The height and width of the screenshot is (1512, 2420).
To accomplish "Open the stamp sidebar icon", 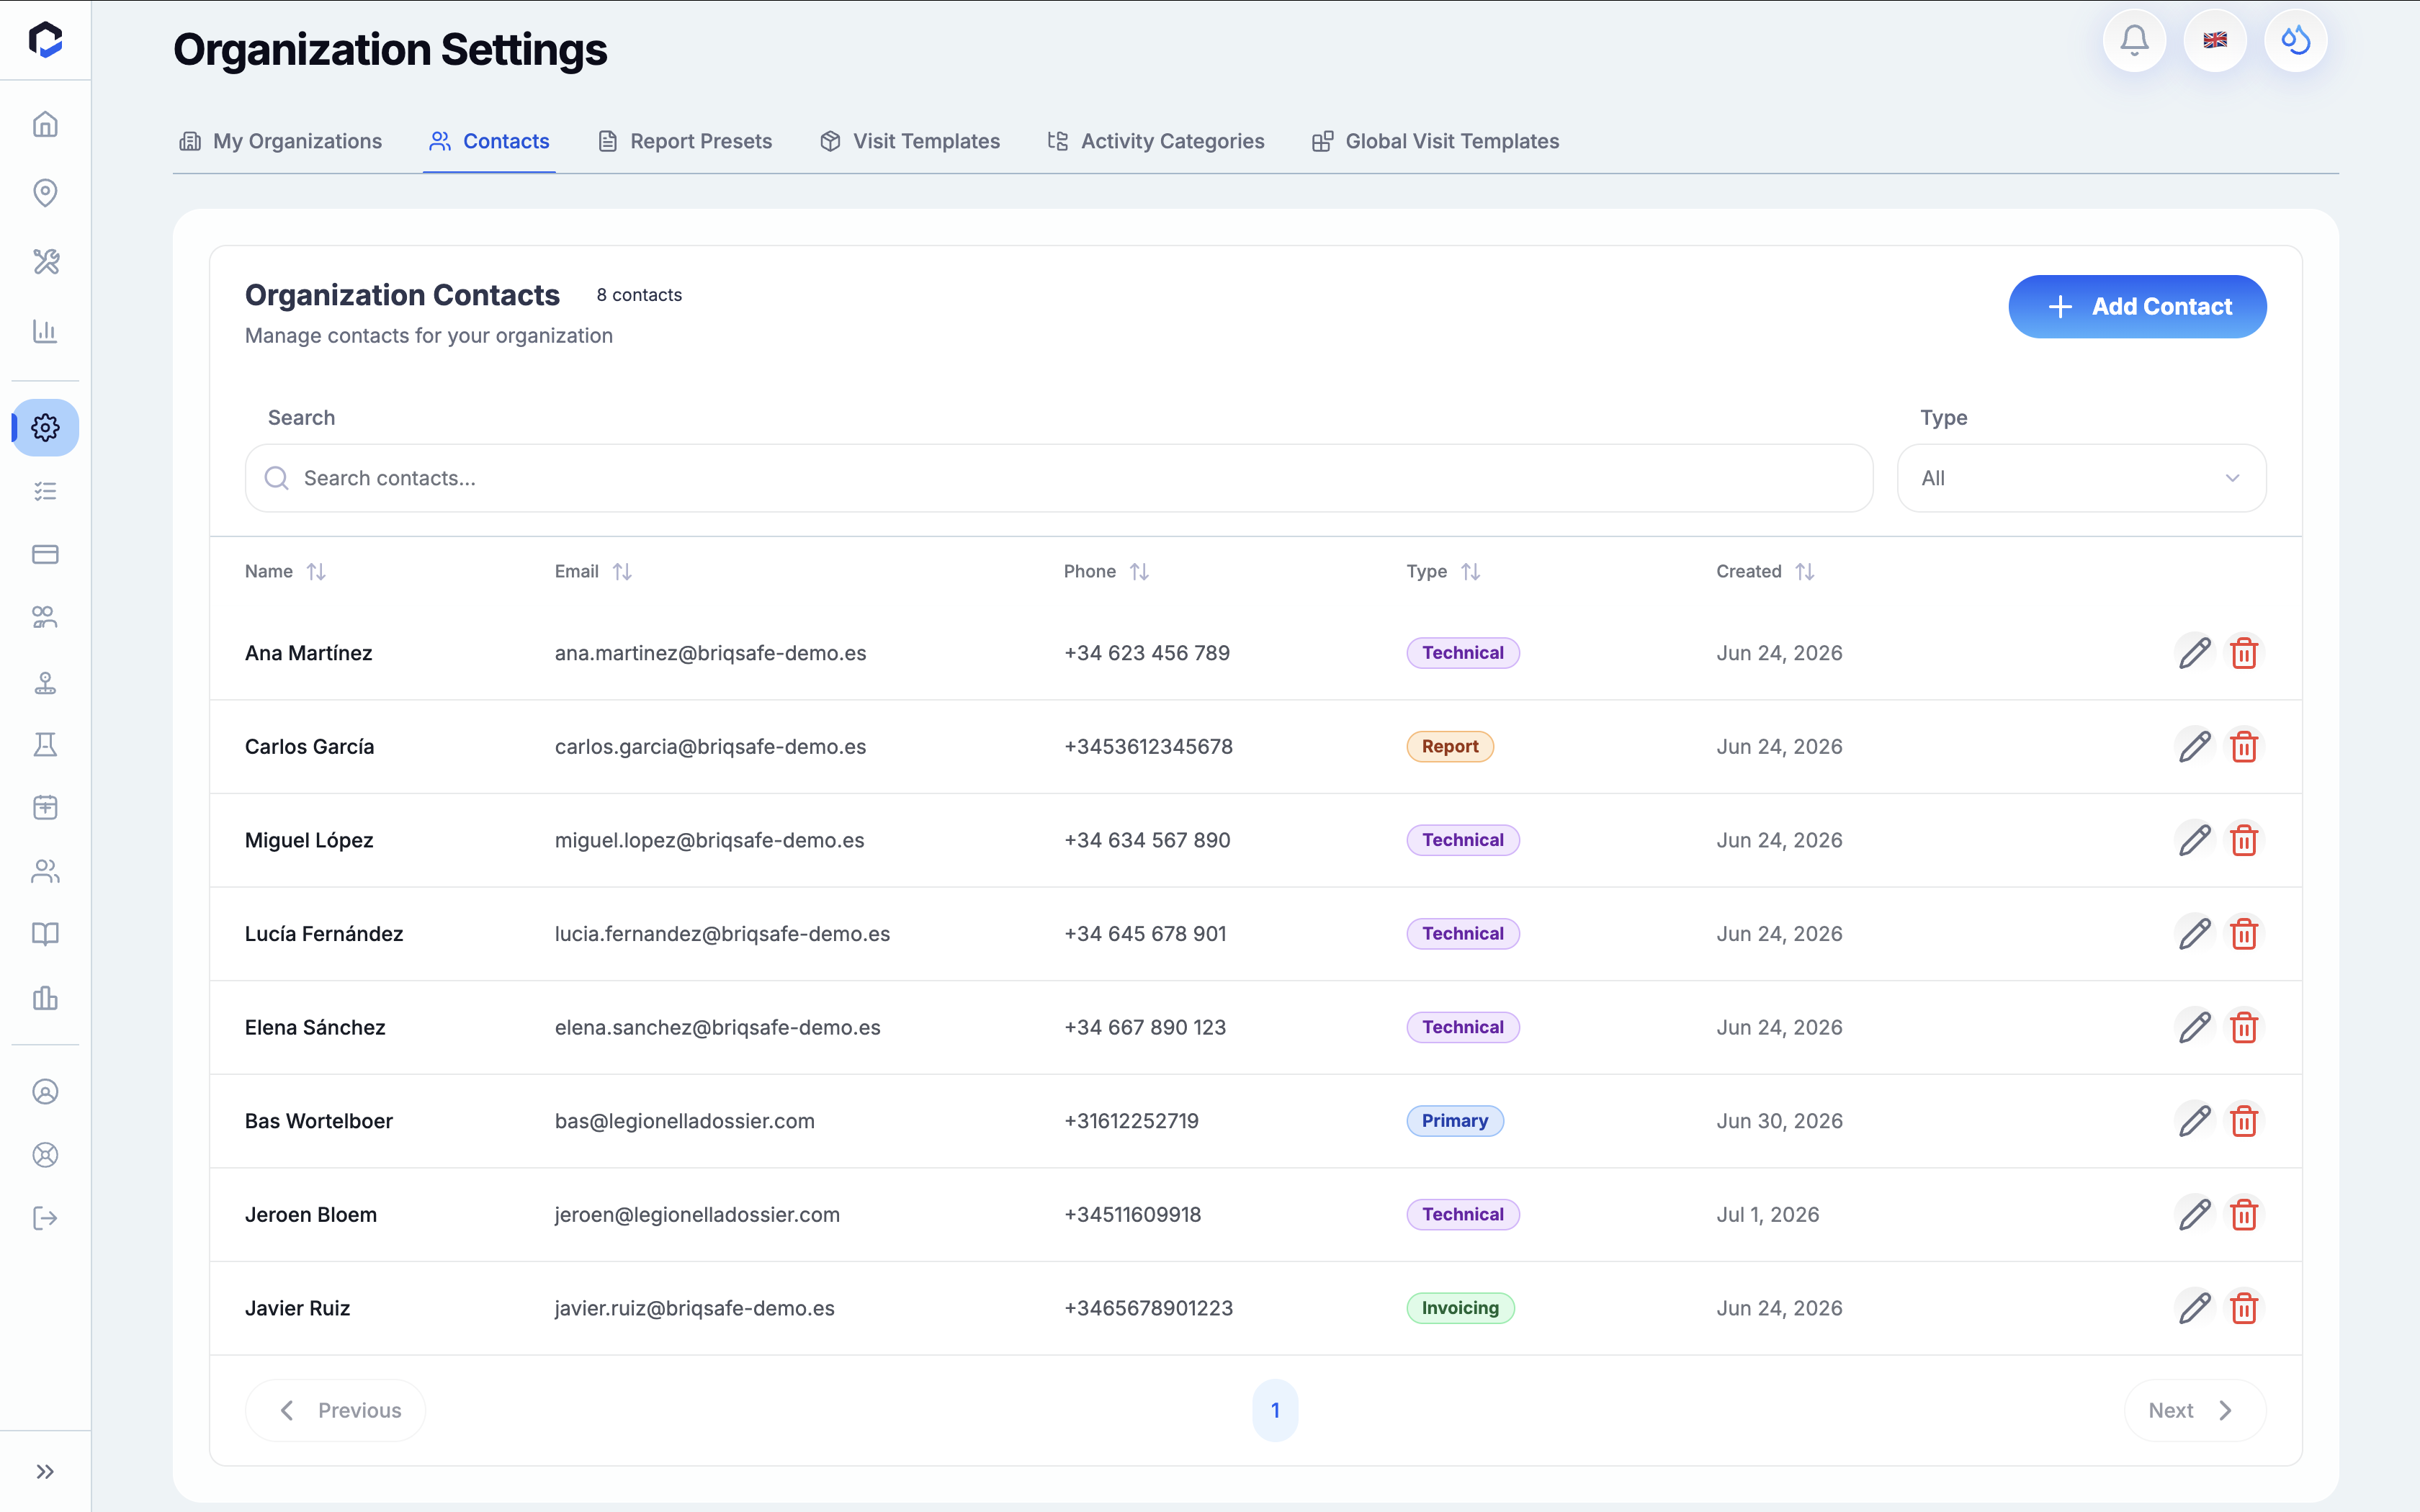I will tap(45, 682).
